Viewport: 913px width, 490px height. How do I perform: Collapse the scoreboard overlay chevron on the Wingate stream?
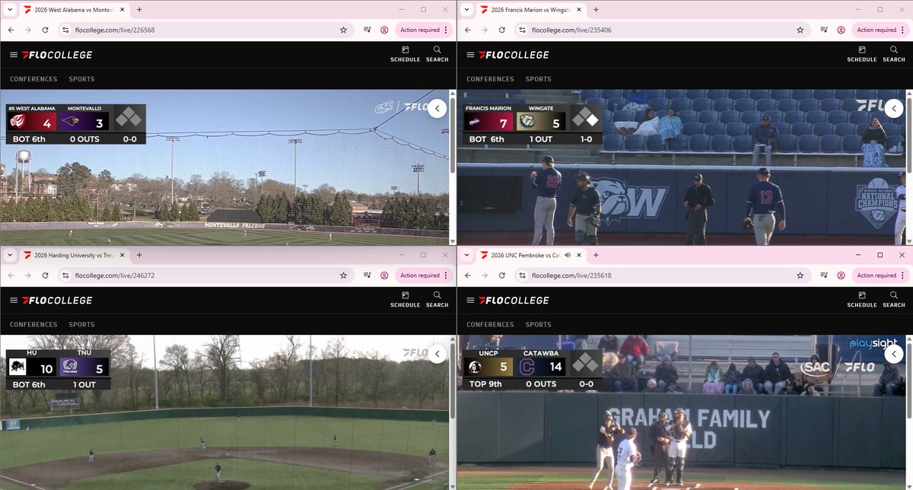coord(893,108)
